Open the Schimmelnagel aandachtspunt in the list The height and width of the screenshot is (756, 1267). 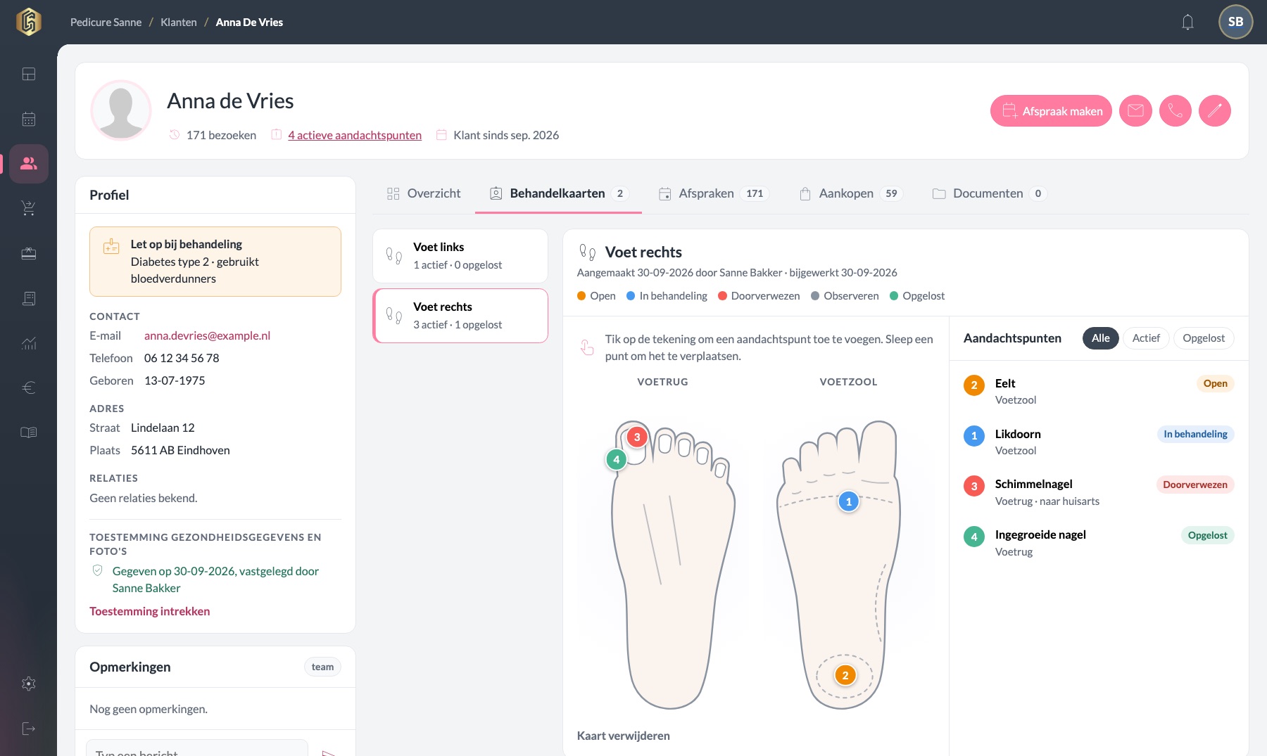(1098, 492)
